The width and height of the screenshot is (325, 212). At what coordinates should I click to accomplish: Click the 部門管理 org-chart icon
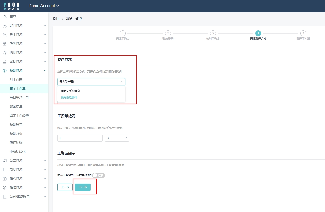click(4, 26)
